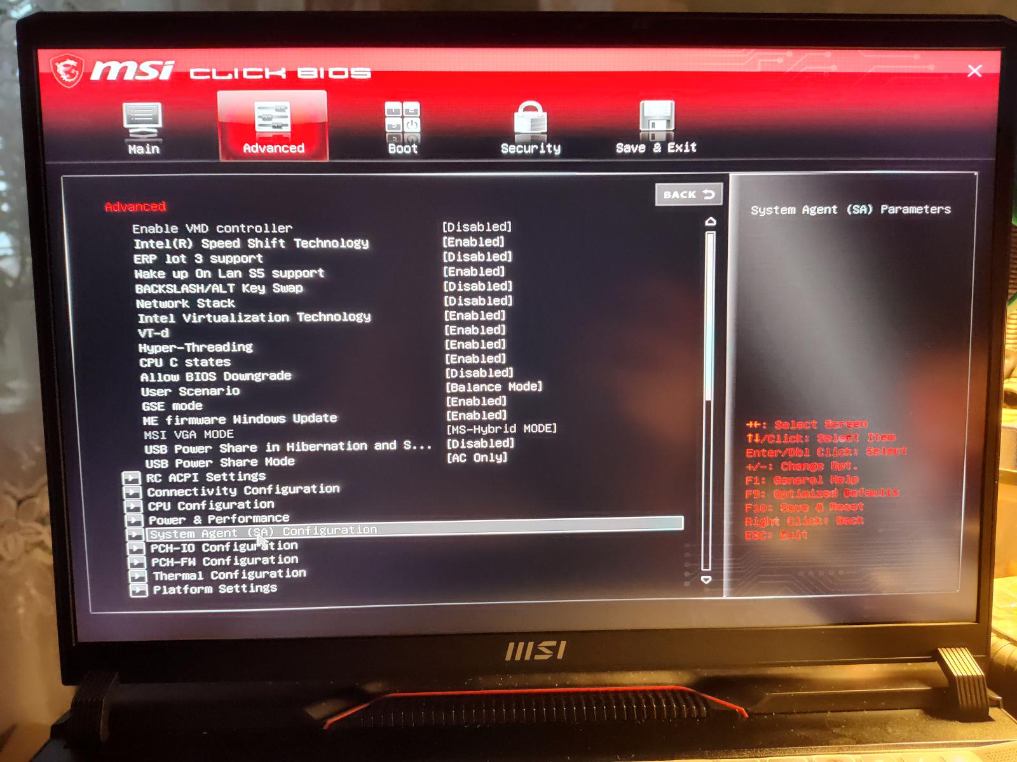Switch to the Advanced tab label
The image size is (1017, 762).
[274, 148]
